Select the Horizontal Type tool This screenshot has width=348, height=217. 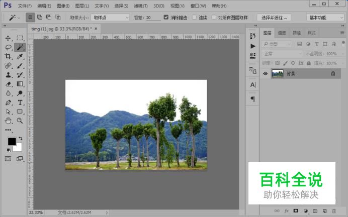point(20,102)
